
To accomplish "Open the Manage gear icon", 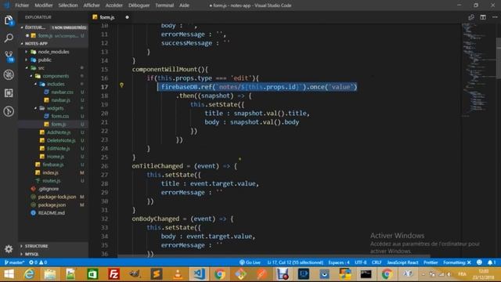I will click(9, 249).
